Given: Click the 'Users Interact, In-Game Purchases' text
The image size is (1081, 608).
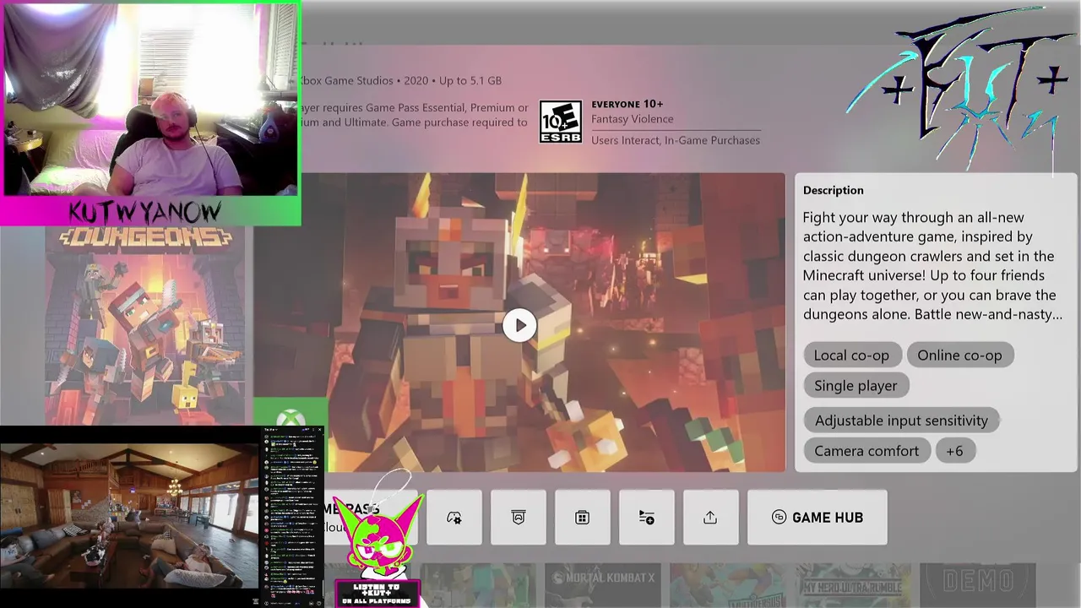Looking at the screenshot, I should (676, 140).
